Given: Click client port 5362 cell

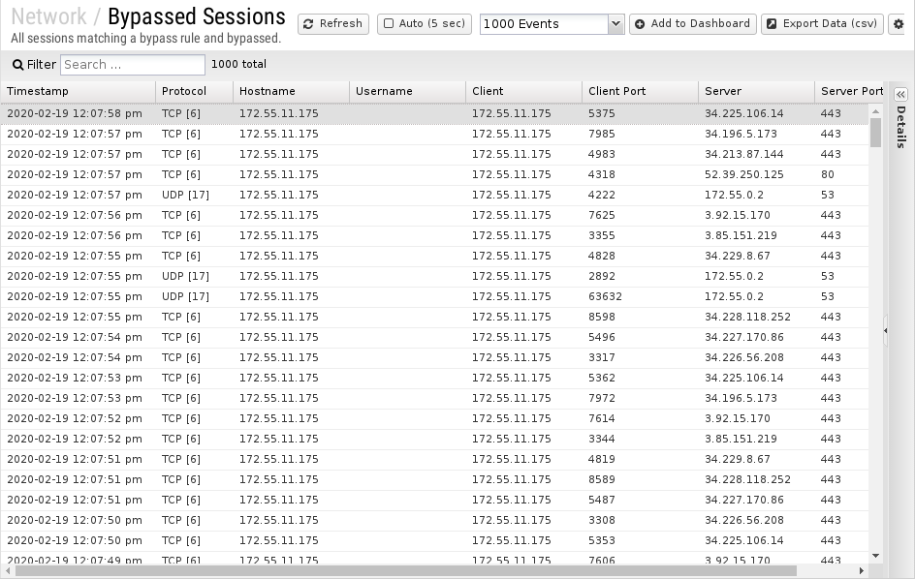Looking at the screenshot, I should click(640, 379).
